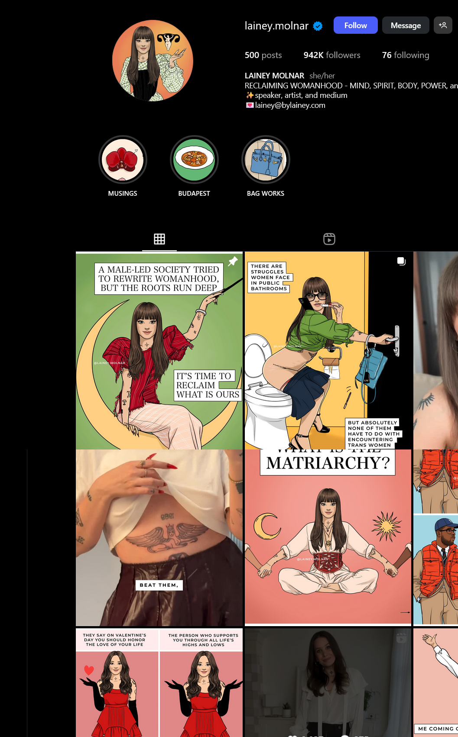This screenshot has height=737, width=458.
Task: Click the blue verified badge next to lainey.molnar
Action: pyautogui.click(x=318, y=26)
